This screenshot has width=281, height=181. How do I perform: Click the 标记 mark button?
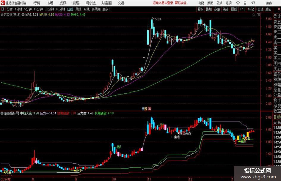click(x=251, y=9)
